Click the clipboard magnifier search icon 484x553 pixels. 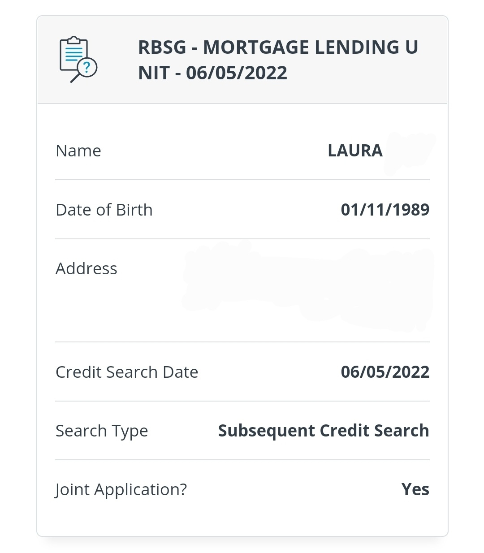[x=78, y=60]
